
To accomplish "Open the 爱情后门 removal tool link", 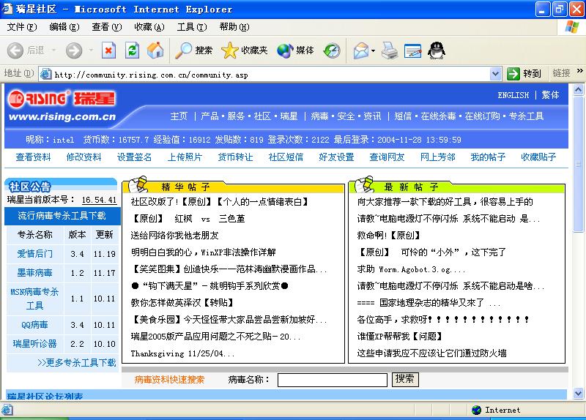I will [x=34, y=253].
